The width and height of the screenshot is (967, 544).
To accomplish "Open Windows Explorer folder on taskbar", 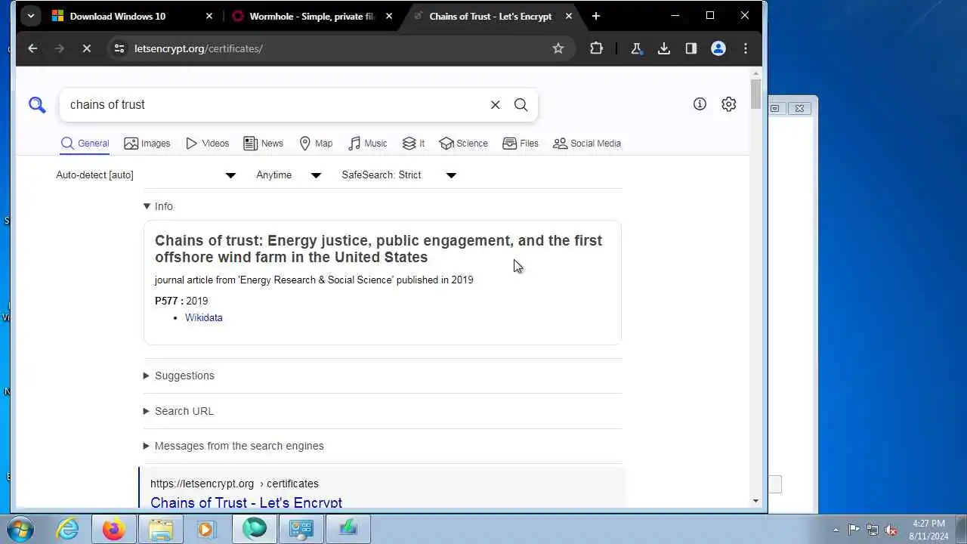I will (160, 529).
